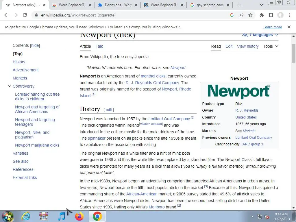Open the IARC group 1 link
Screen dimensions: 296x222
tap(252, 144)
